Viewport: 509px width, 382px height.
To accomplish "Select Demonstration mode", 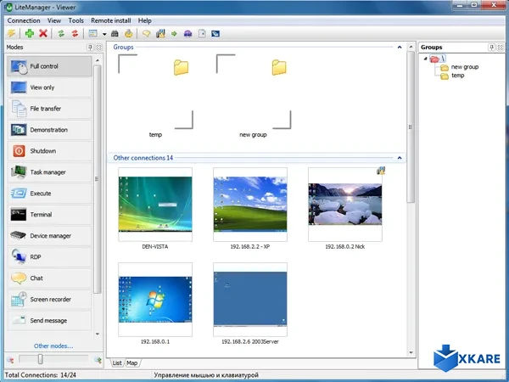I will [x=49, y=130].
